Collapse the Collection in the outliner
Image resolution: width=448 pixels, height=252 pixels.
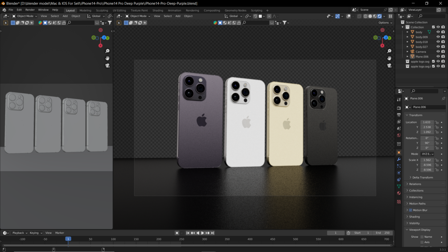pyautogui.click(x=403, y=27)
